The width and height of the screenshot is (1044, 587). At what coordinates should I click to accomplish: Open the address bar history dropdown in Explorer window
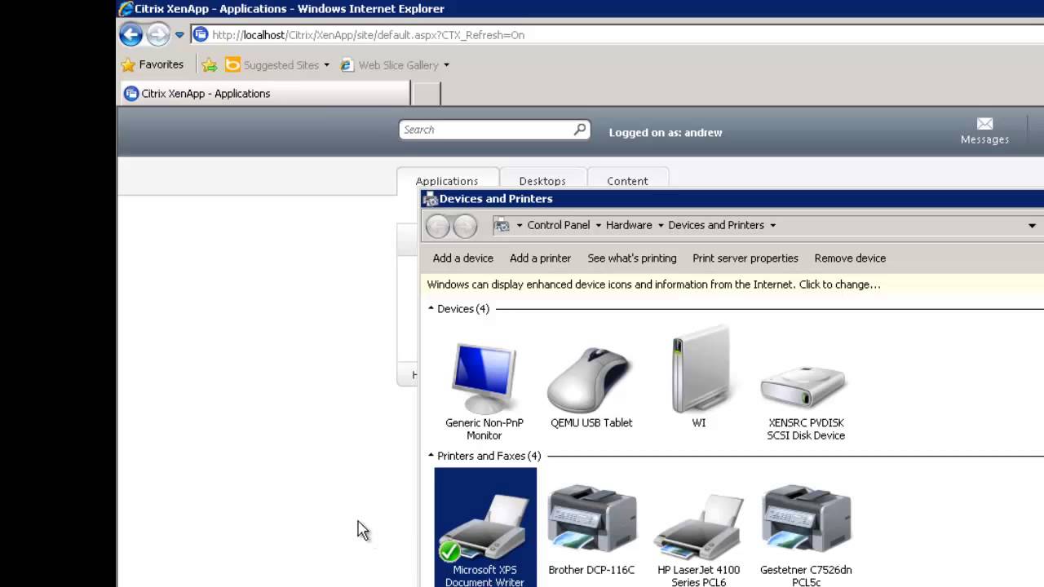(1032, 226)
